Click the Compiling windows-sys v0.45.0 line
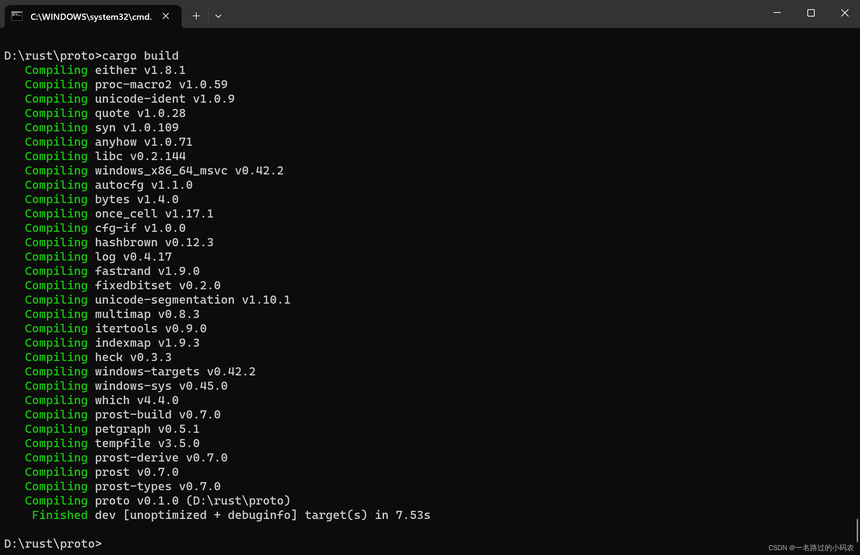The width and height of the screenshot is (860, 555). pyautogui.click(x=126, y=386)
